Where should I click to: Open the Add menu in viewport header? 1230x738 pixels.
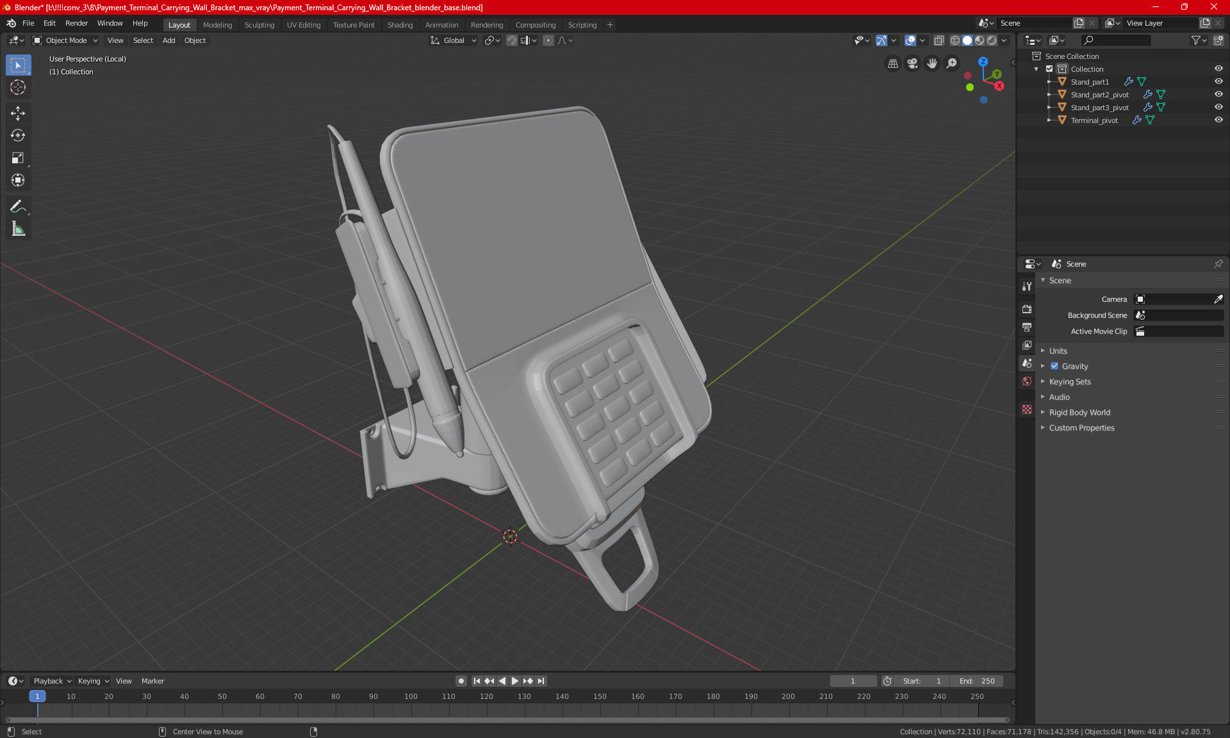pos(168,40)
